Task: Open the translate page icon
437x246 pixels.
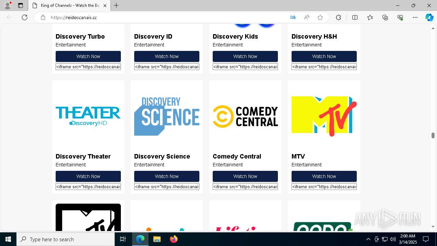Action: (293, 17)
